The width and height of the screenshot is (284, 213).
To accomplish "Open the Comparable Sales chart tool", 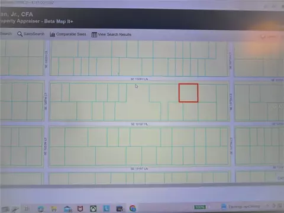I will click(x=68, y=34).
